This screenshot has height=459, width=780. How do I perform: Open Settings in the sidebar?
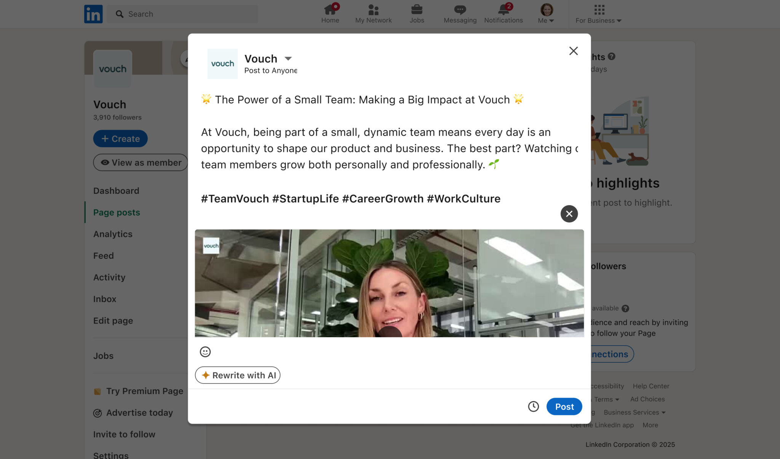(x=111, y=455)
